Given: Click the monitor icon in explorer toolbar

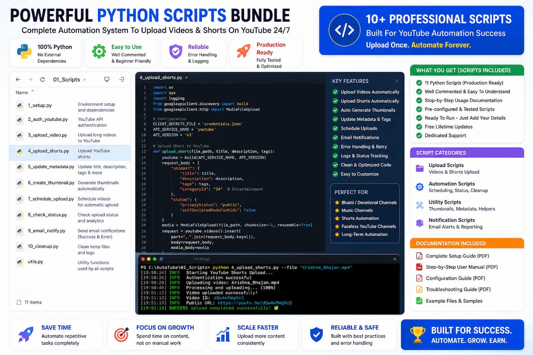Looking at the screenshot, I should 107,79.
